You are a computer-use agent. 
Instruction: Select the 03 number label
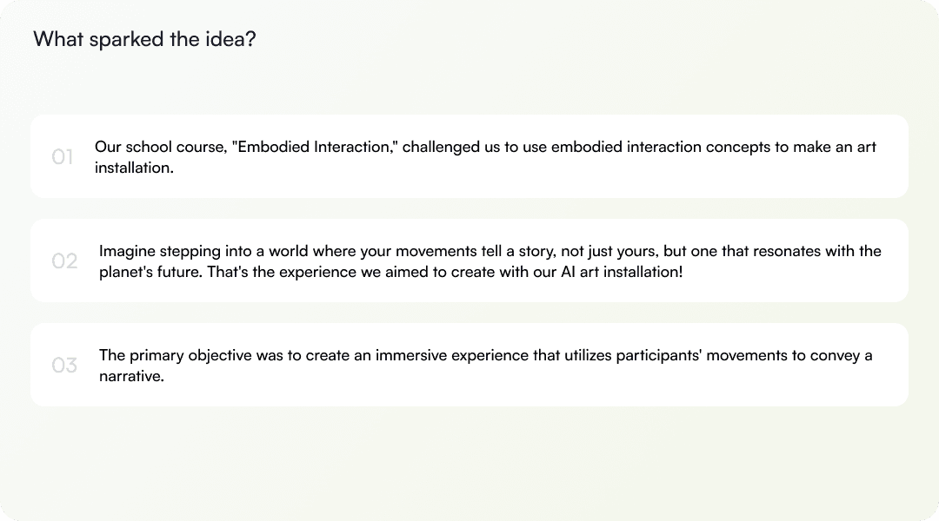coord(64,365)
